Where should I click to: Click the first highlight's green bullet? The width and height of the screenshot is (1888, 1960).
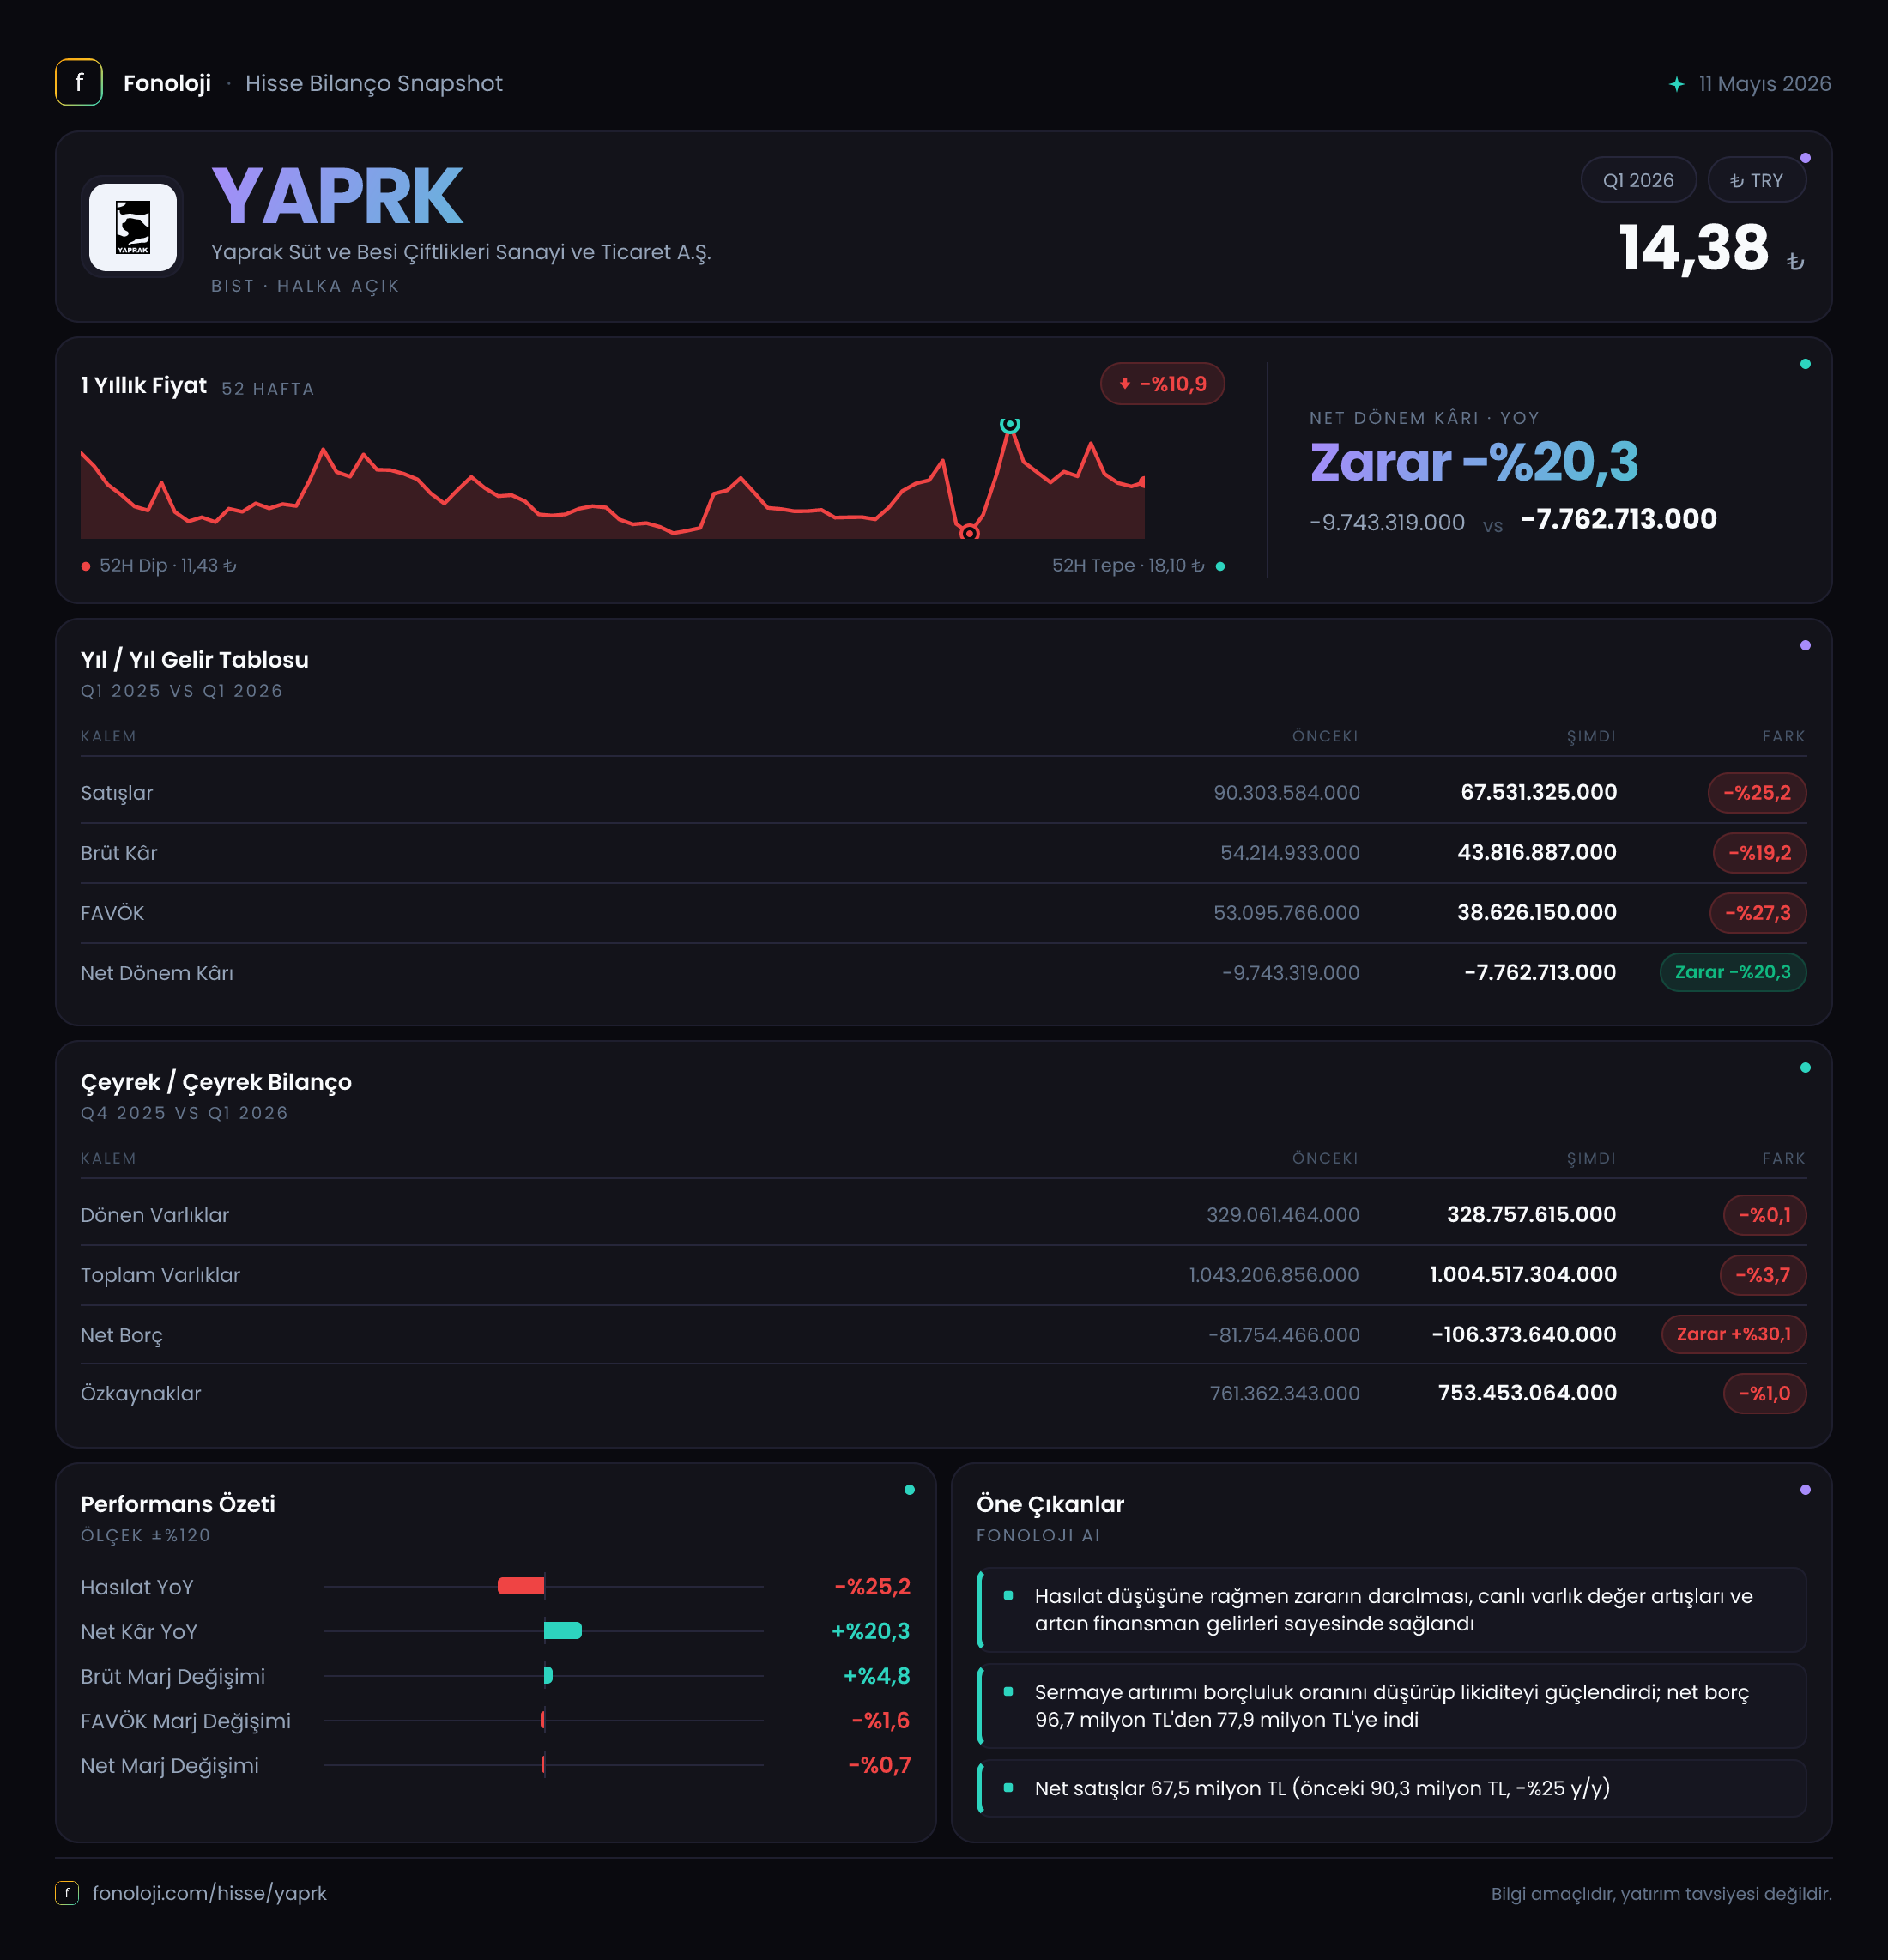pos(1008,1596)
